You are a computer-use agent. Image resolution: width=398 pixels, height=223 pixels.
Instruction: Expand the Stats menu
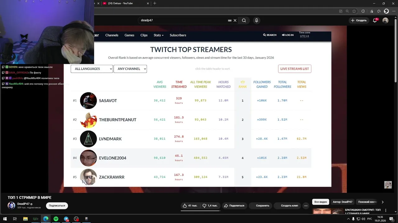[158, 35]
